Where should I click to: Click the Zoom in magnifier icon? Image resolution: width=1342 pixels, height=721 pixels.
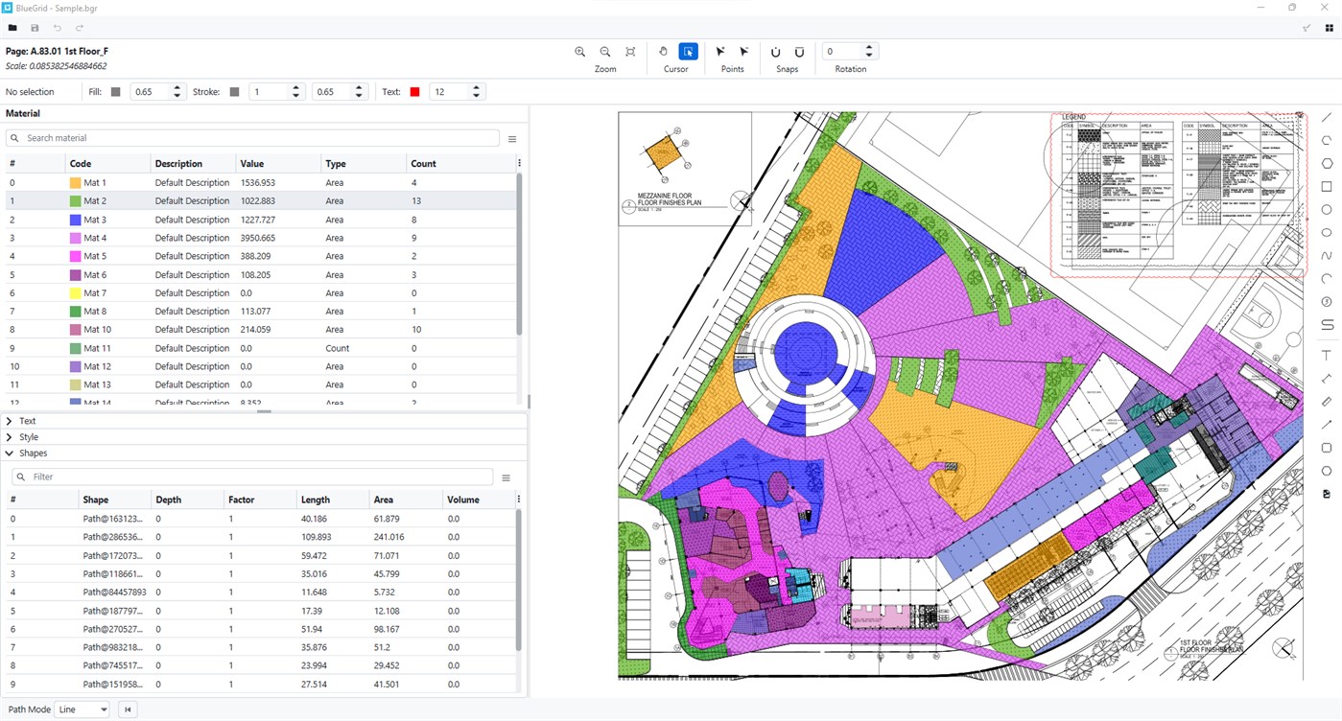point(579,52)
